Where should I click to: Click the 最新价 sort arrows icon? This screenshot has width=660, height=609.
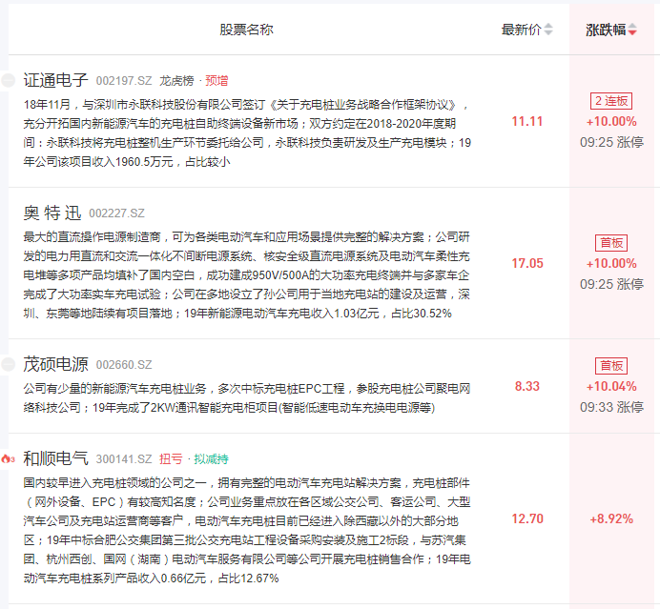pos(548,30)
